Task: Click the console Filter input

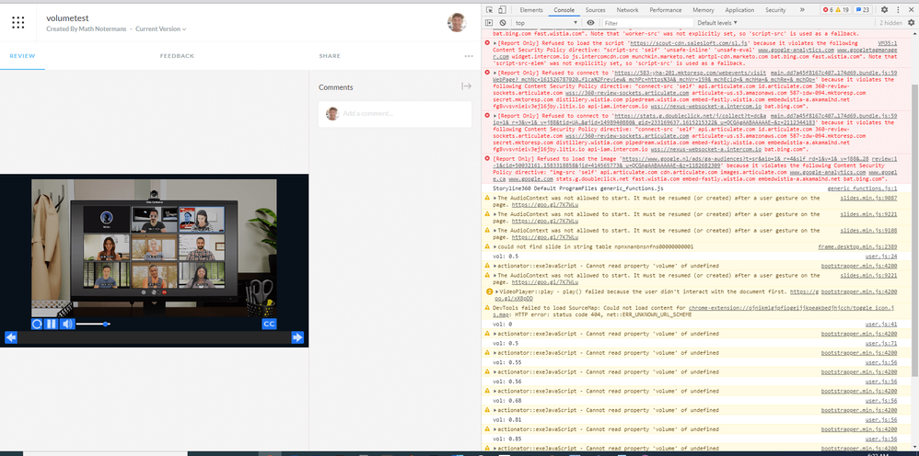Action: click(x=647, y=23)
